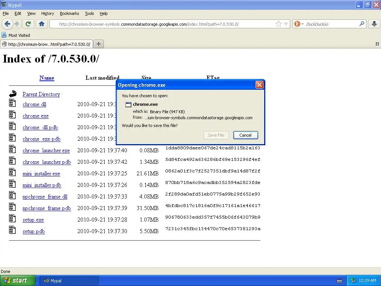The height and width of the screenshot is (286, 381).
Task: Click the setup.pdb file link
Action: pyautogui.click(x=33, y=231)
